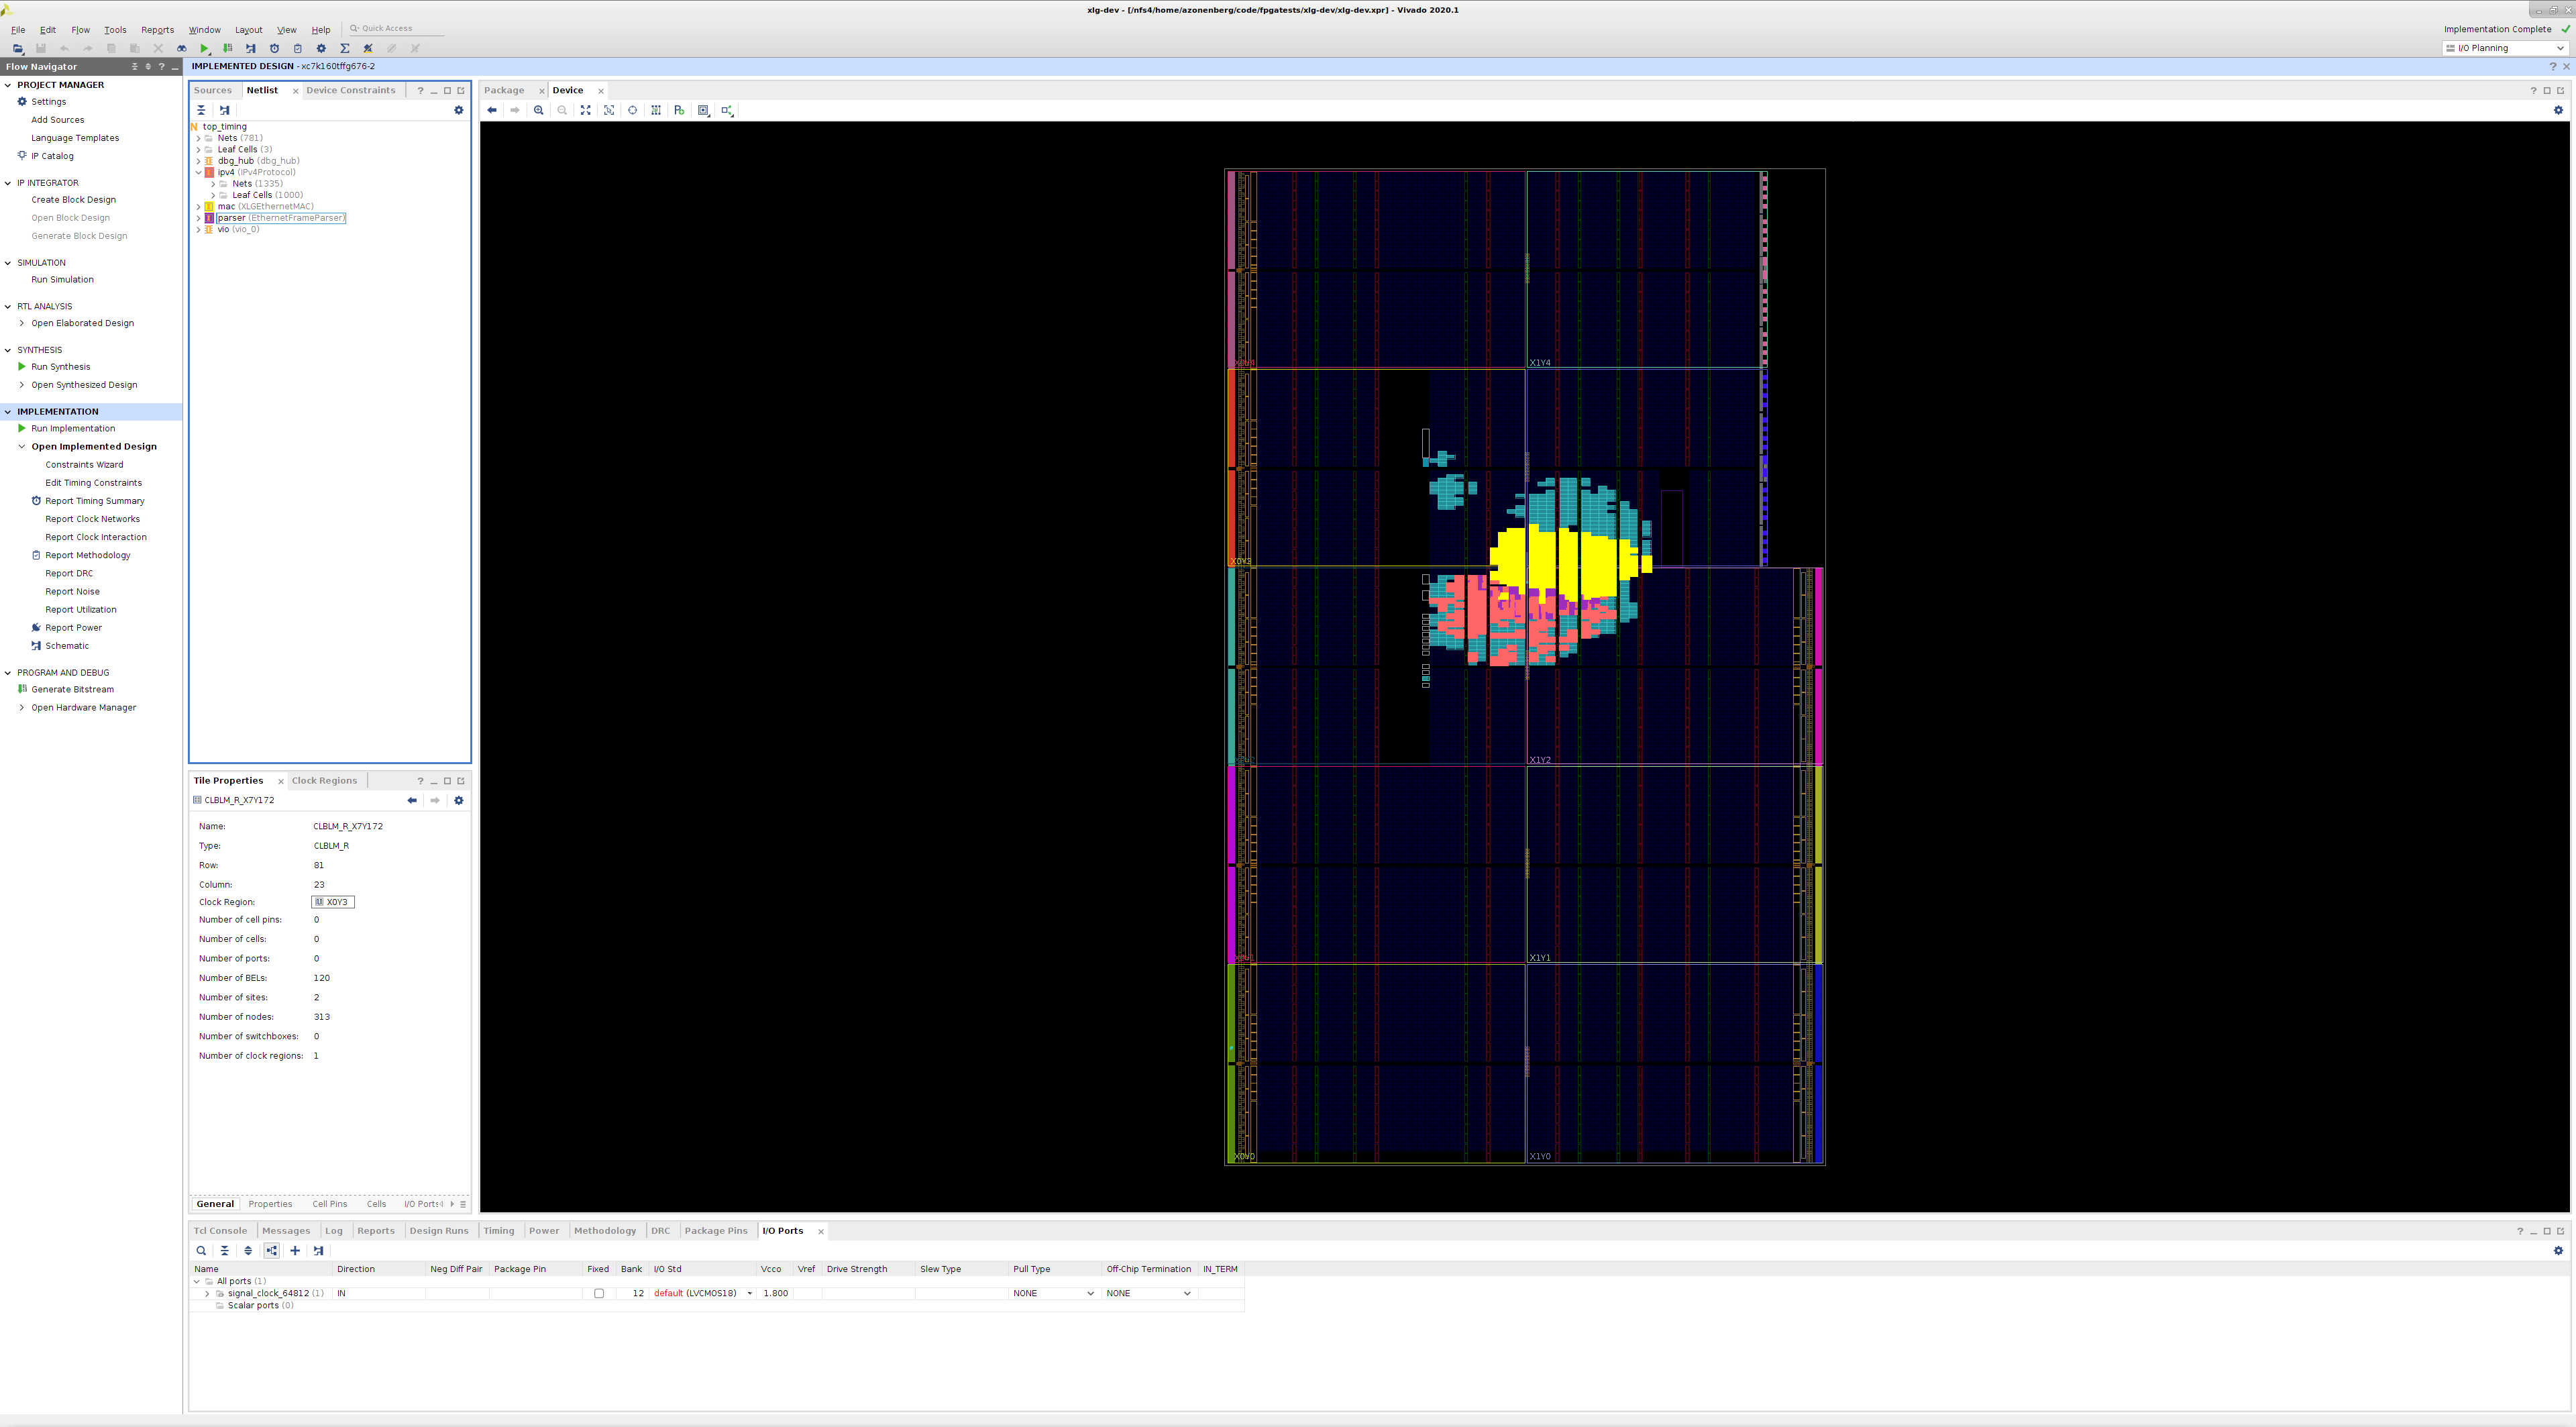Screen dimensions: 2576x1427
Task: Toggle Fixed checkbox for signal_clock_64812
Action: (x=599, y=1294)
